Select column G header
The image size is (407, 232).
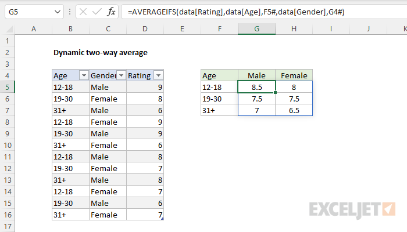tap(256, 29)
